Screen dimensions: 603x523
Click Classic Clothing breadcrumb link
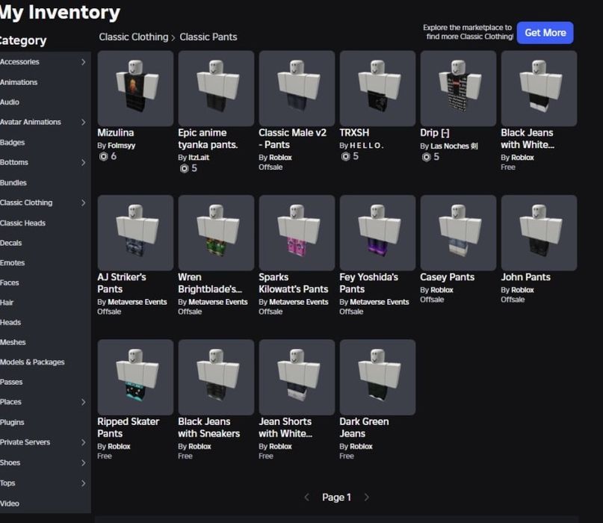134,37
